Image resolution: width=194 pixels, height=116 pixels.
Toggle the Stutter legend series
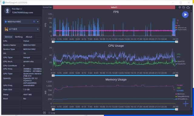(x=181, y=30)
